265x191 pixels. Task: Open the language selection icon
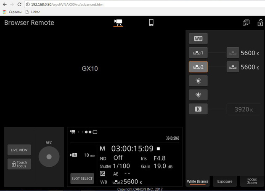pos(246,23)
